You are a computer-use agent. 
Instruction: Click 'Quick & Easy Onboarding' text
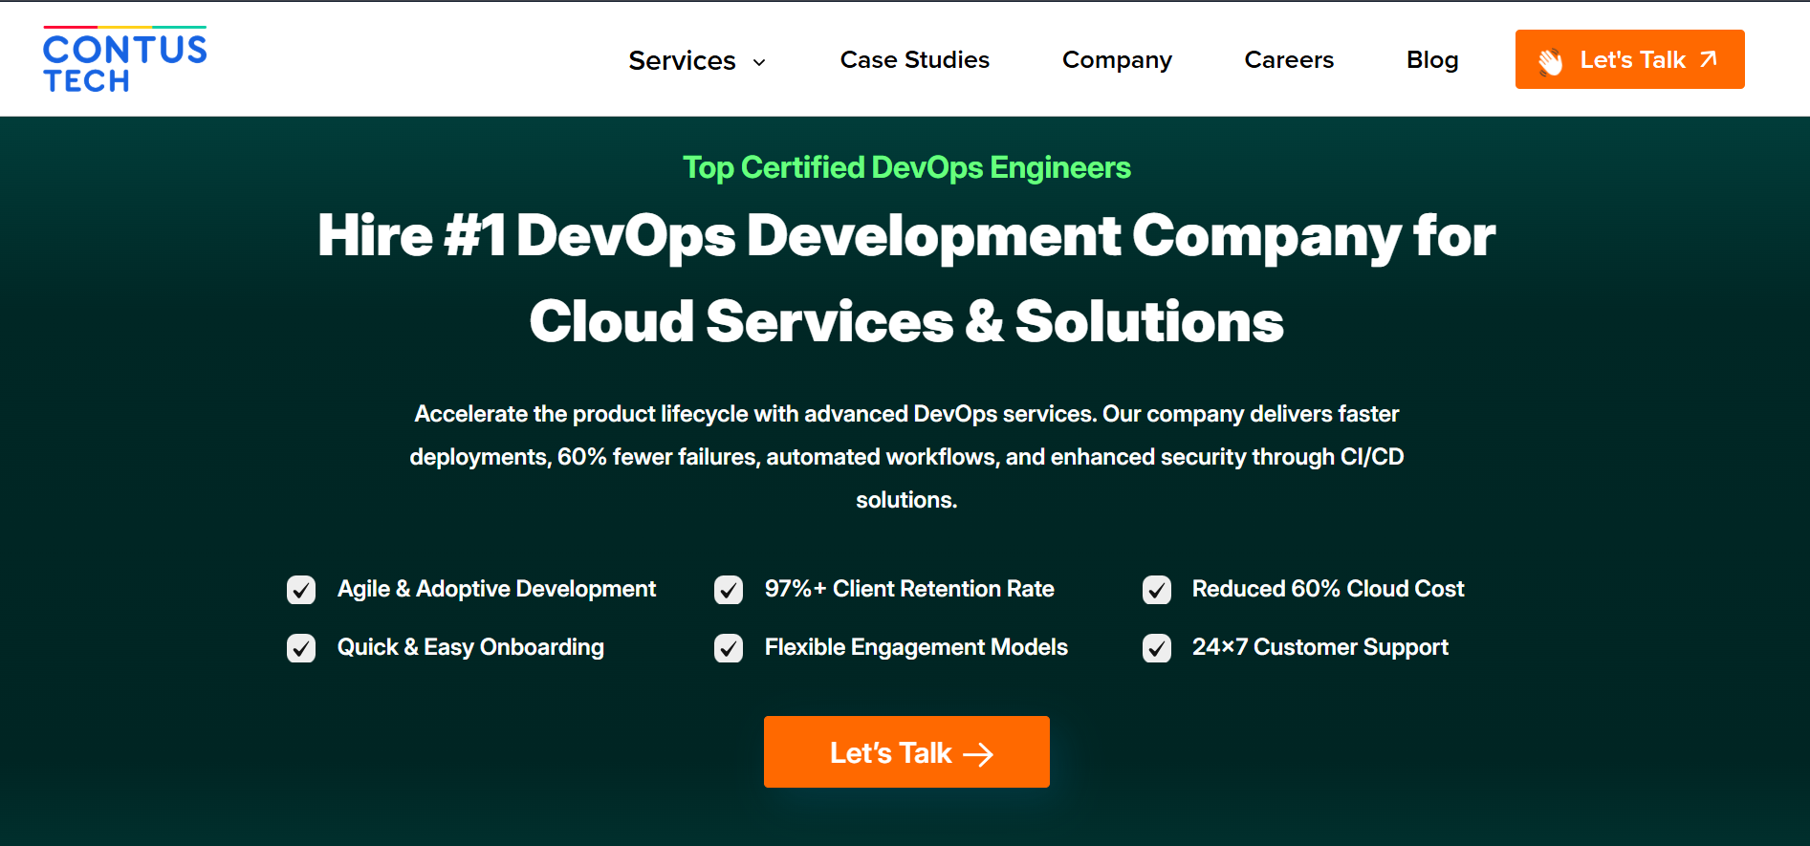point(470,647)
